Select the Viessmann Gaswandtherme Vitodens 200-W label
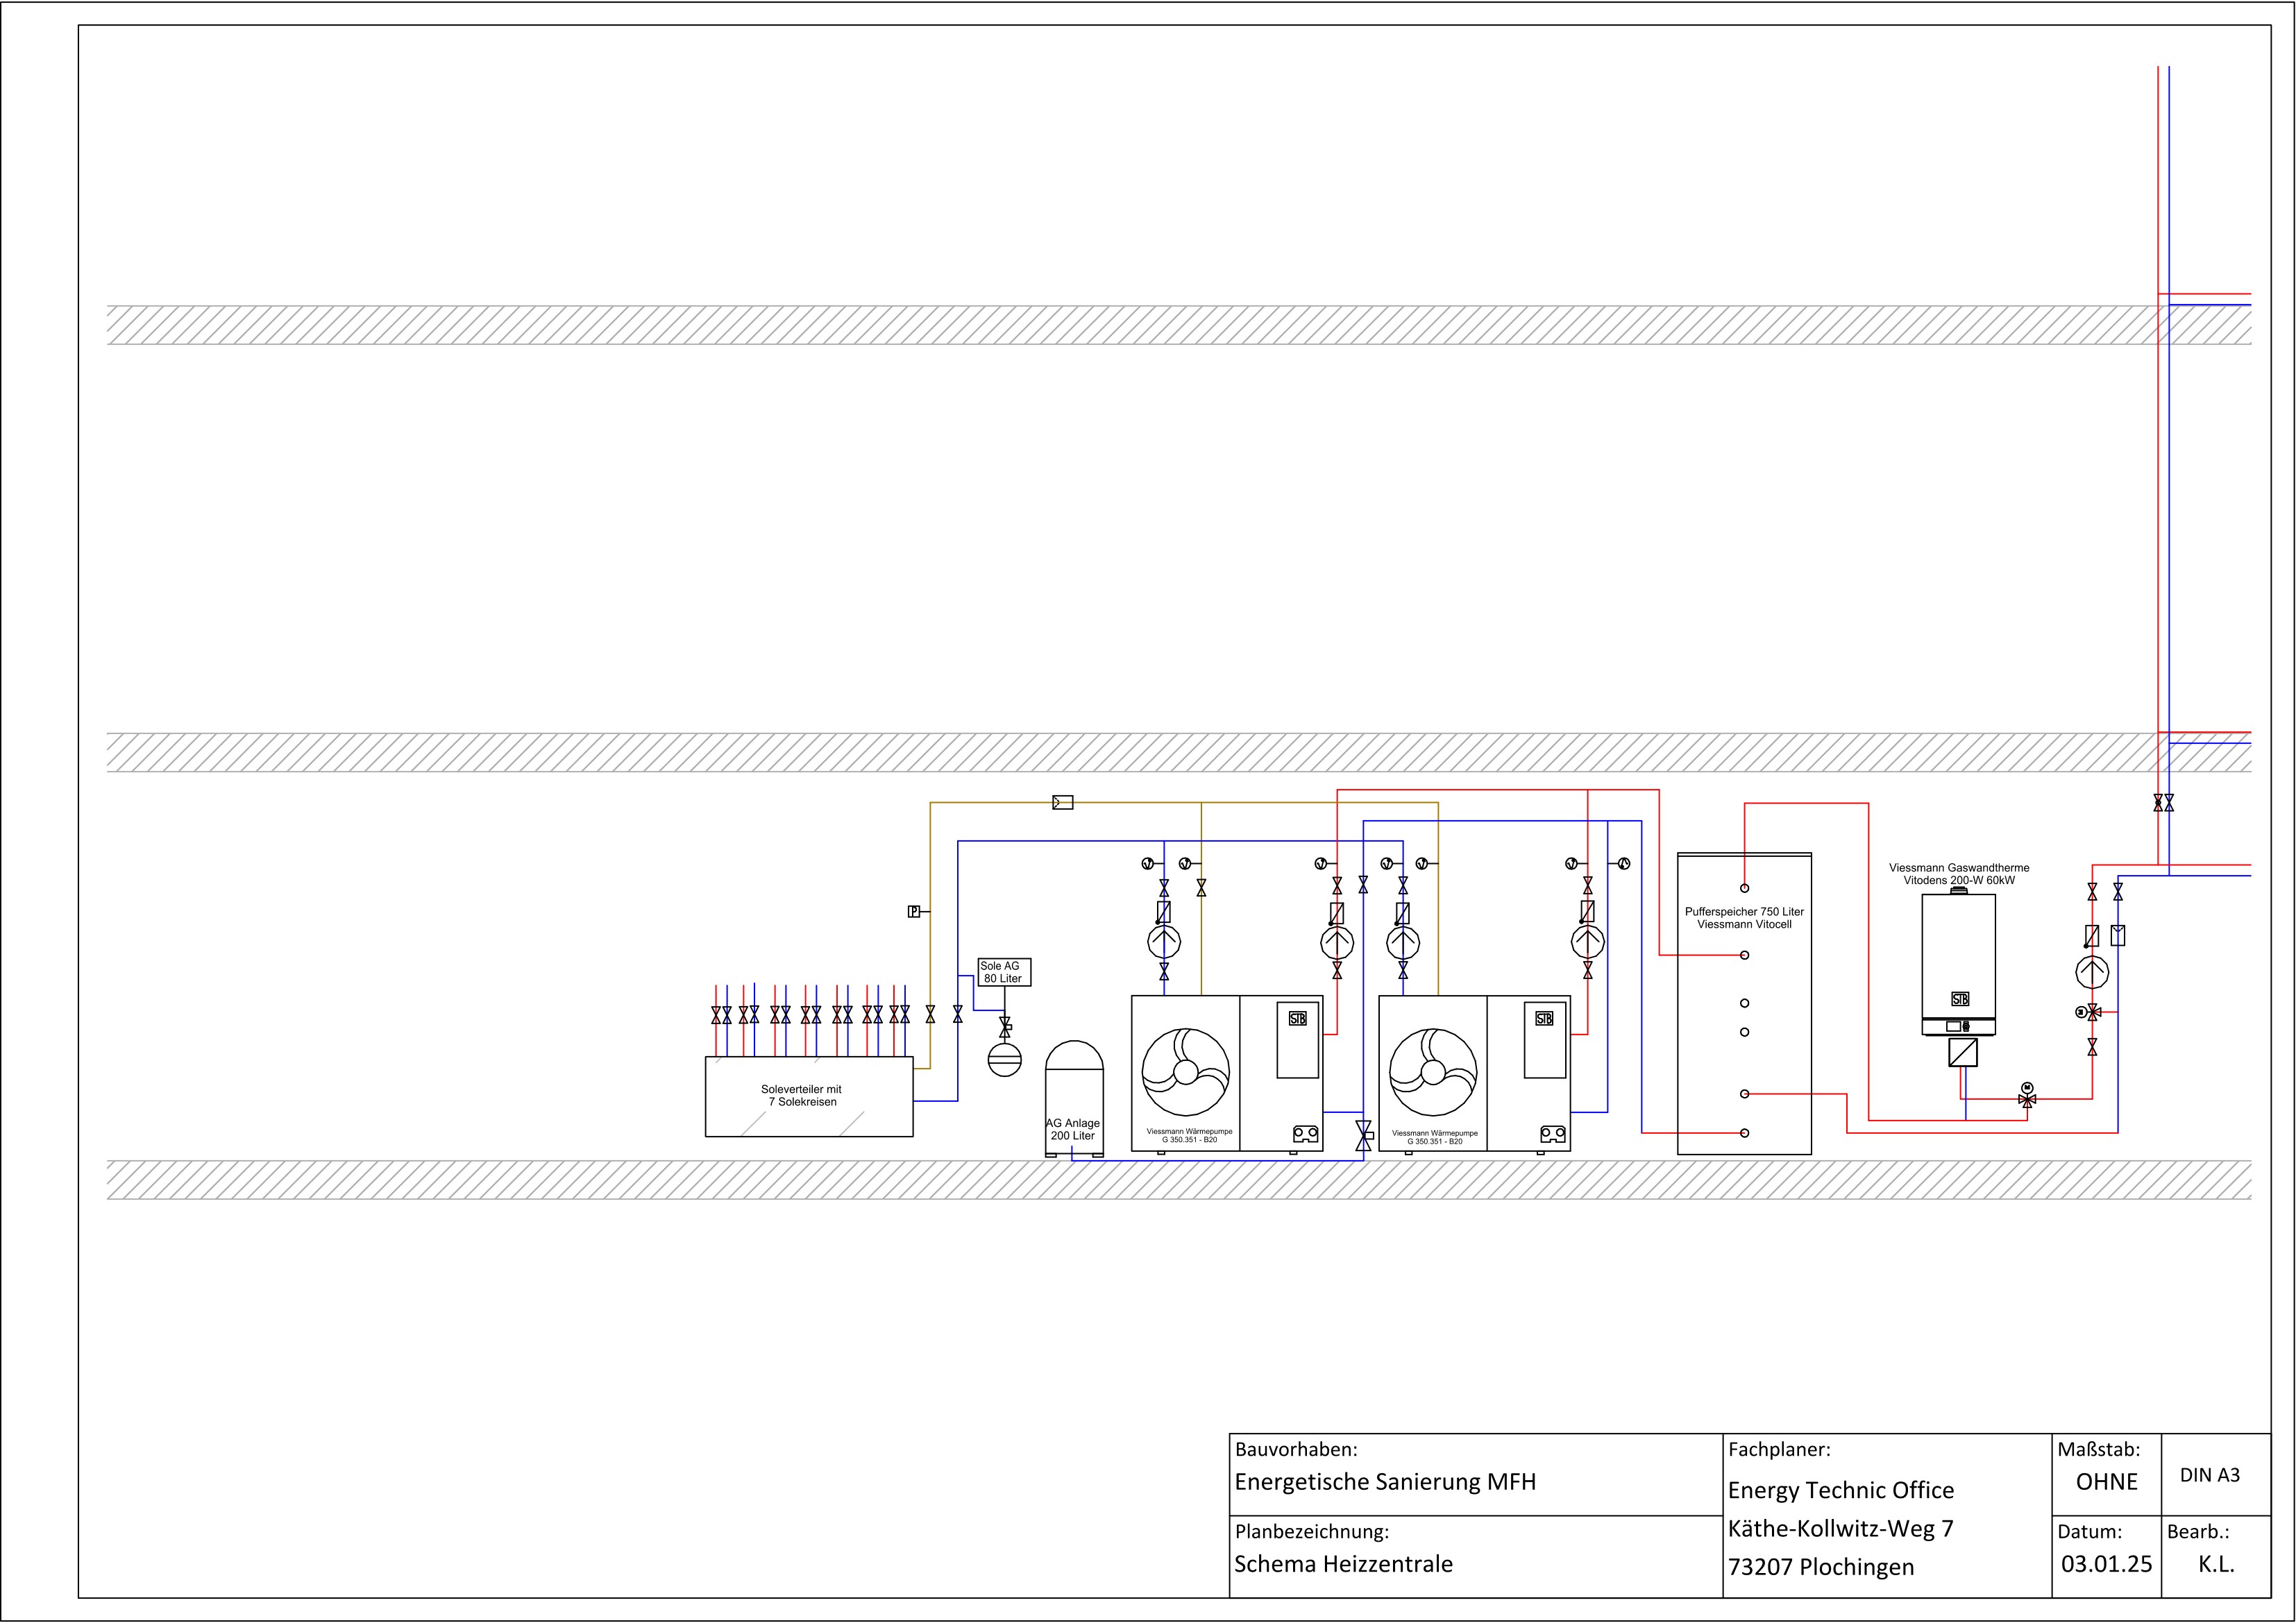2296x1623 pixels. coord(1959,874)
